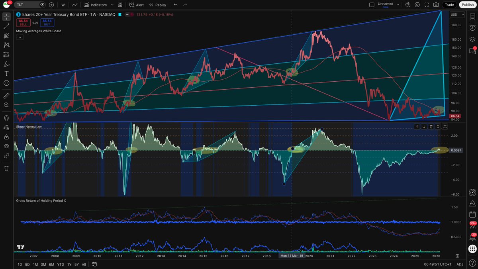This screenshot has width=478, height=269.
Task: Select the ruler measure tool
Action: pyautogui.click(x=6, y=96)
